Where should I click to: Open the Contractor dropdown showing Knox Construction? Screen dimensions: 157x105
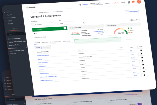pyautogui.click(x=44, y=24)
